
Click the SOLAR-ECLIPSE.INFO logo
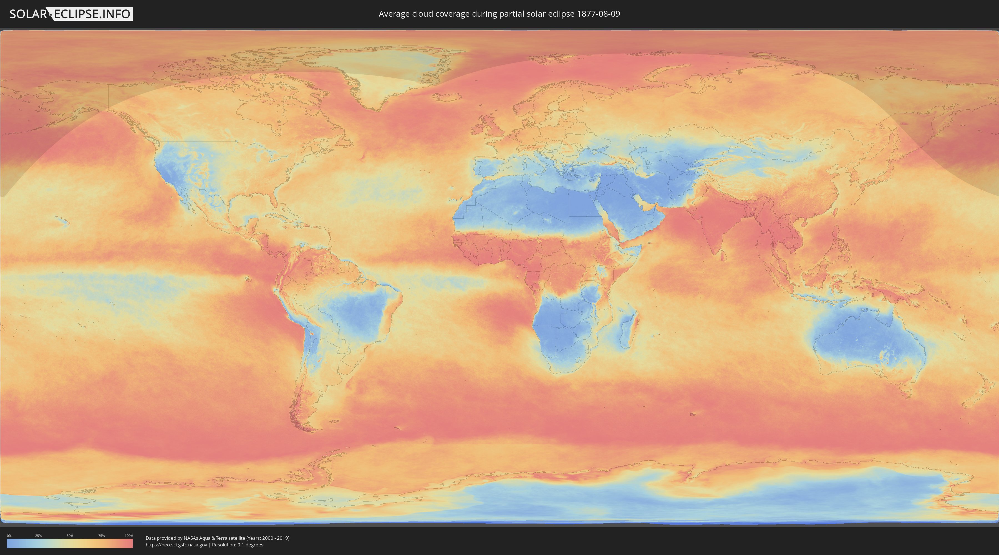pyautogui.click(x=71, y=14)
